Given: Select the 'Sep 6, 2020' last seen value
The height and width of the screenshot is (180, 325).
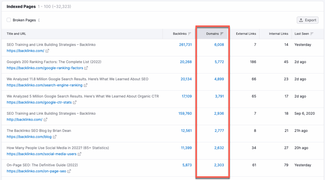Looking at the screenshot, I should coord(305,113).
